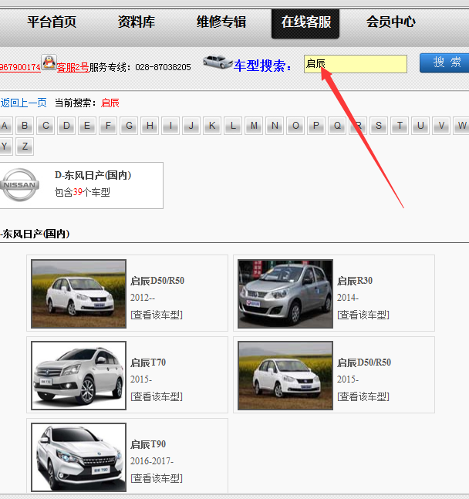This screenshot has height=499, width=469.
Task: Focus the 车型搜索 input field
Action: [x=356, y=64]
